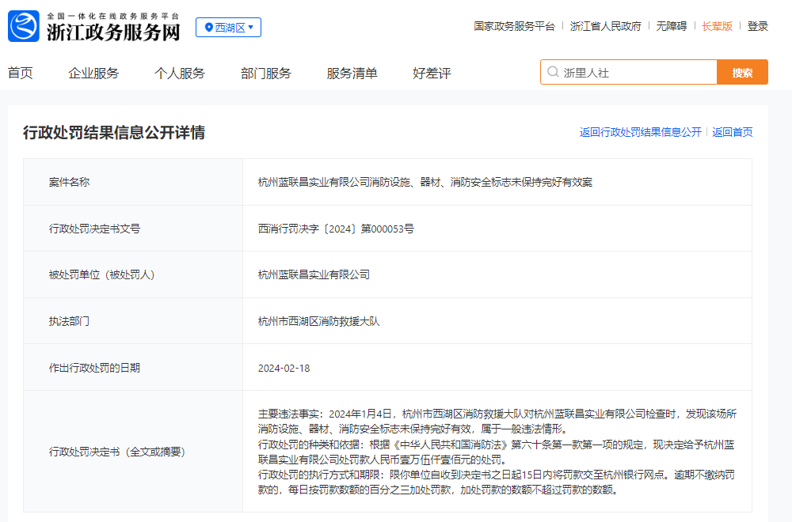Click the 浙江省人民政府 link
Screen dimensions: 792x522
pyautogui.click(x=606, y=26)
